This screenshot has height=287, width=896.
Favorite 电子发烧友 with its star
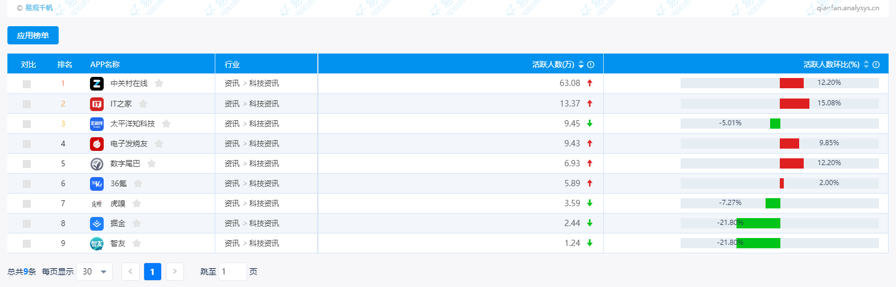click(159, 143)
